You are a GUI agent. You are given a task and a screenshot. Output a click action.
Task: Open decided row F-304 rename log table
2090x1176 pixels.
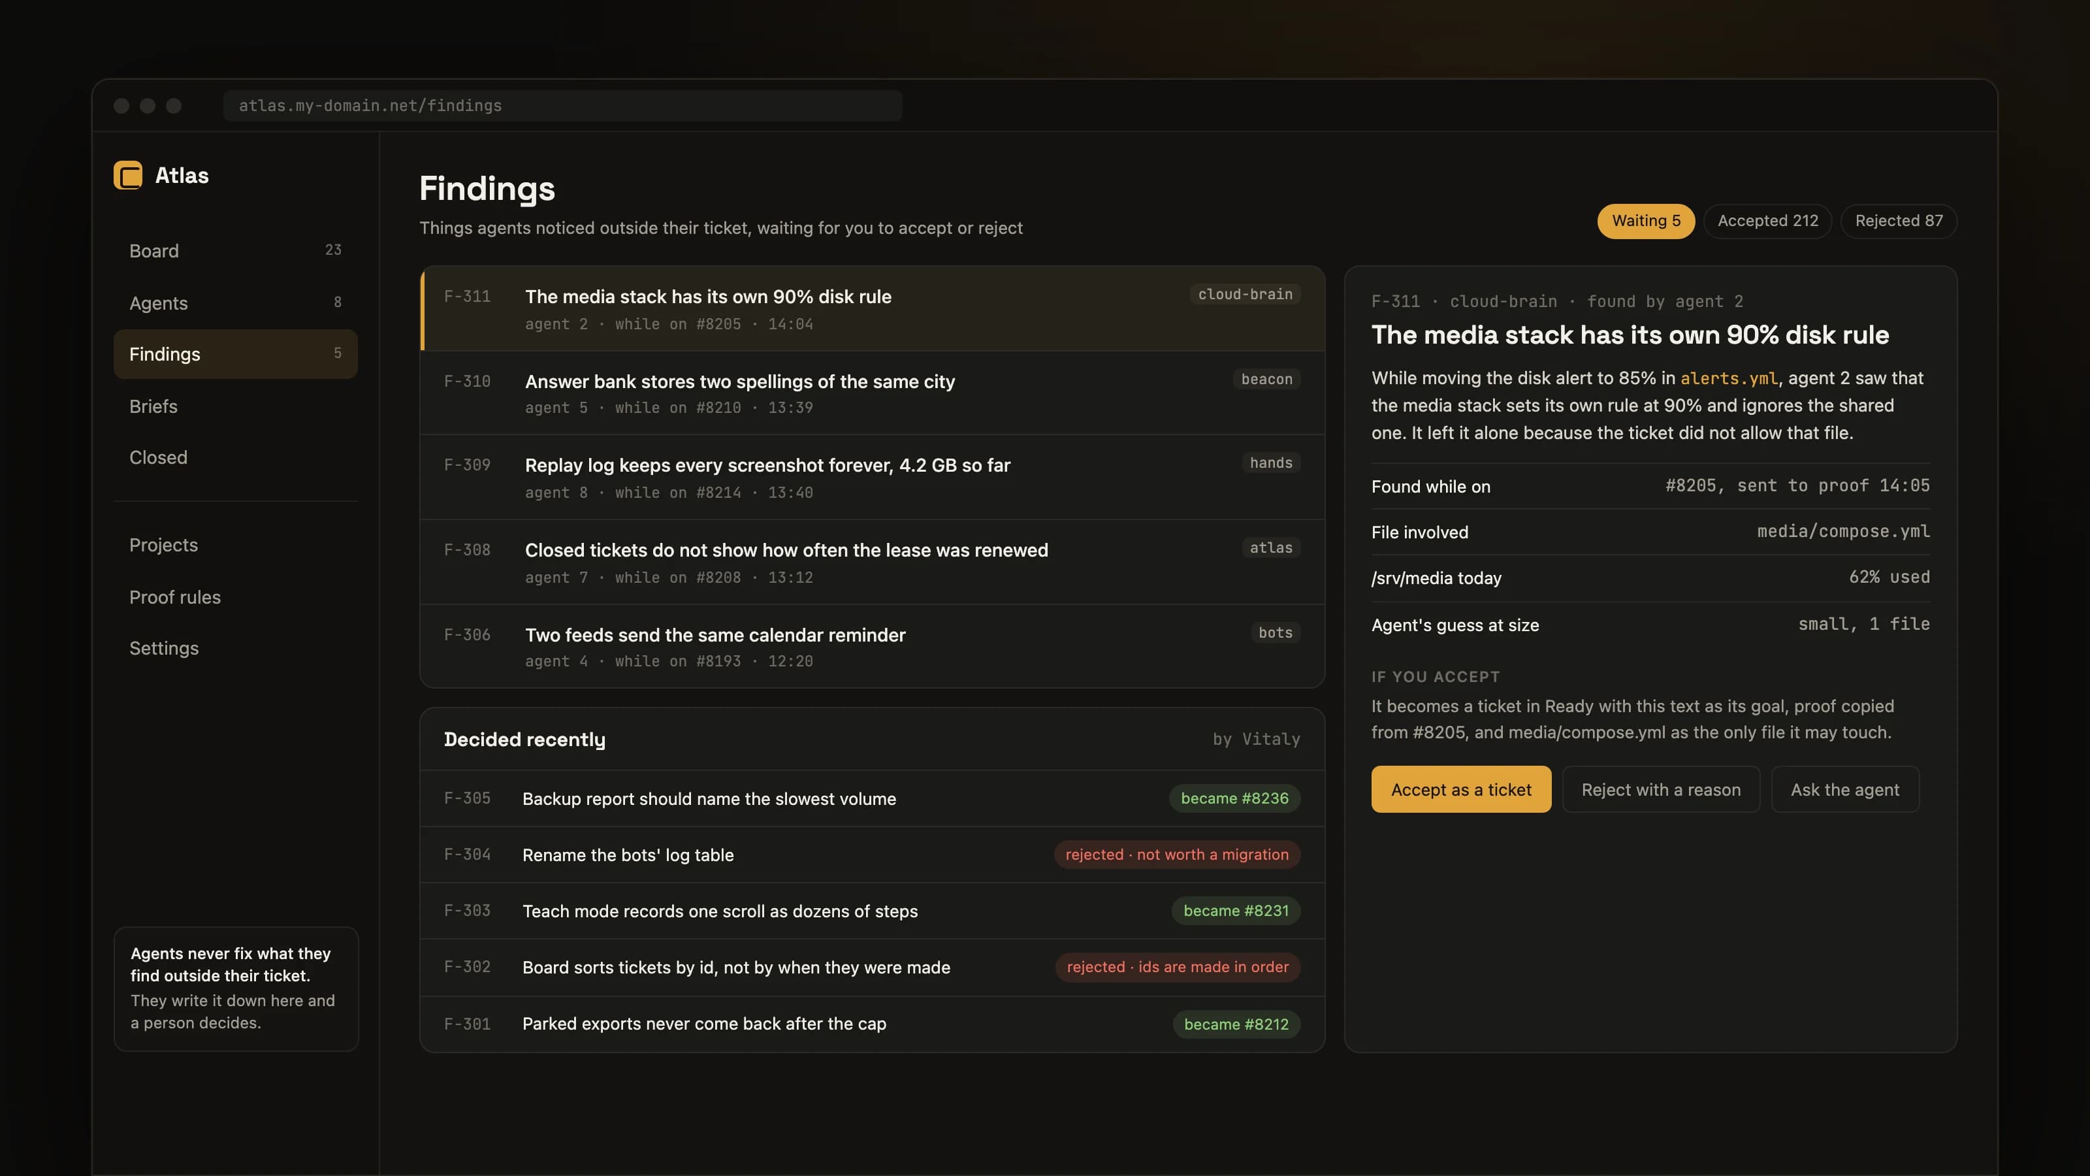click(872, 855)
